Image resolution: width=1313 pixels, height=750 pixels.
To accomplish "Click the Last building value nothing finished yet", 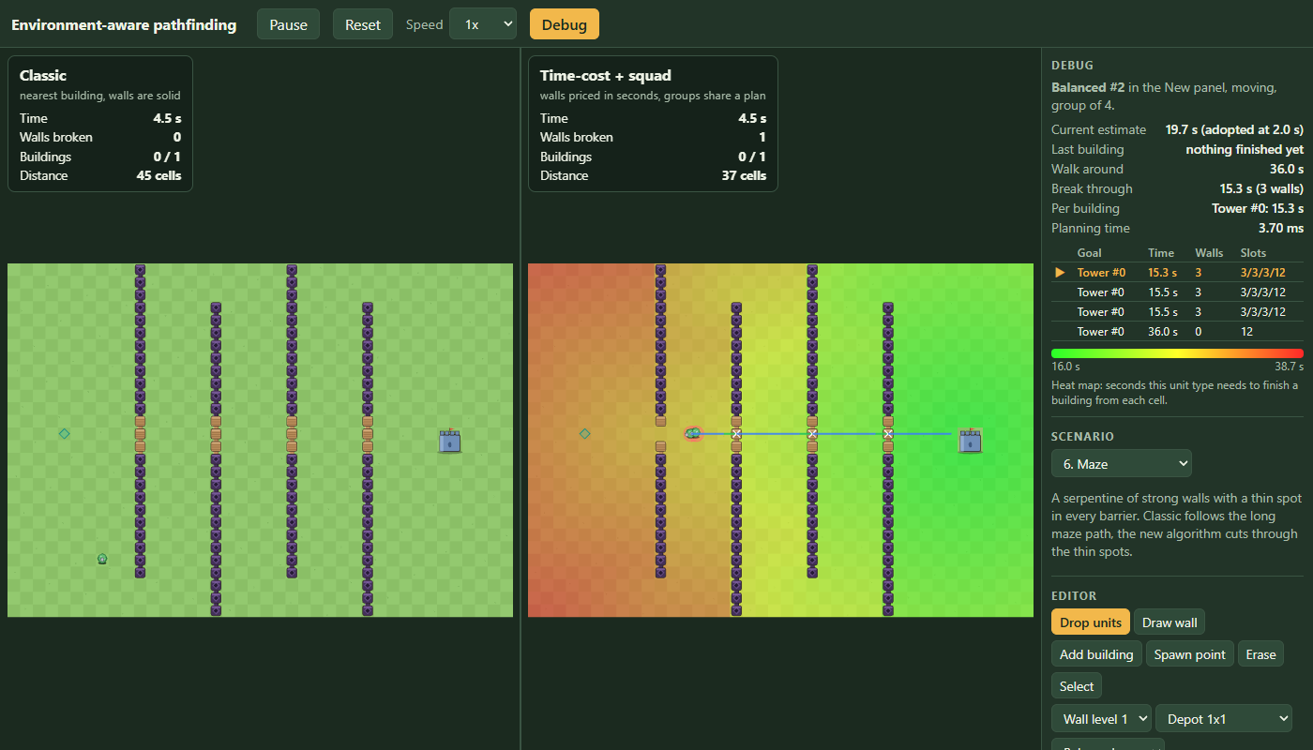I will point(1245,149).
